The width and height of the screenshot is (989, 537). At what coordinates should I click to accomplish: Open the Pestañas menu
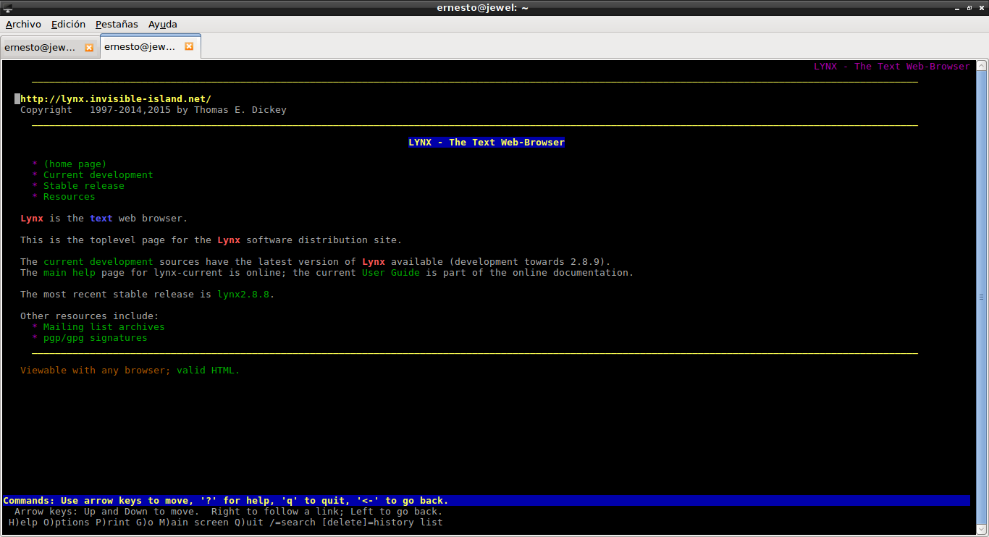click(x=117, y=24)
